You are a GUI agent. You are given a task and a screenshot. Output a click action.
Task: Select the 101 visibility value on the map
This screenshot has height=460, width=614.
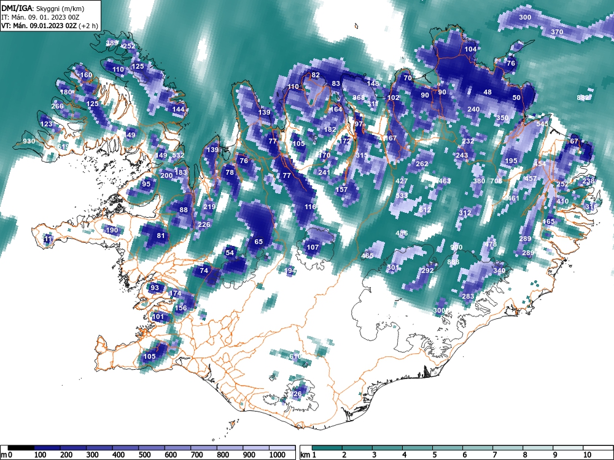click(158, 317)
